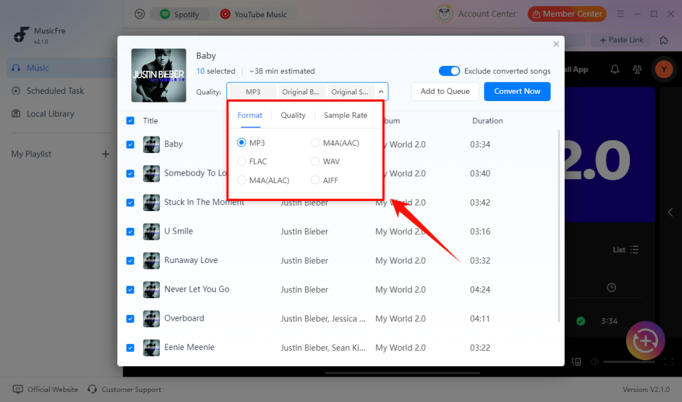Click the clock duration icon in player
This screenshot has height=402, width=682.
(611, 288)
